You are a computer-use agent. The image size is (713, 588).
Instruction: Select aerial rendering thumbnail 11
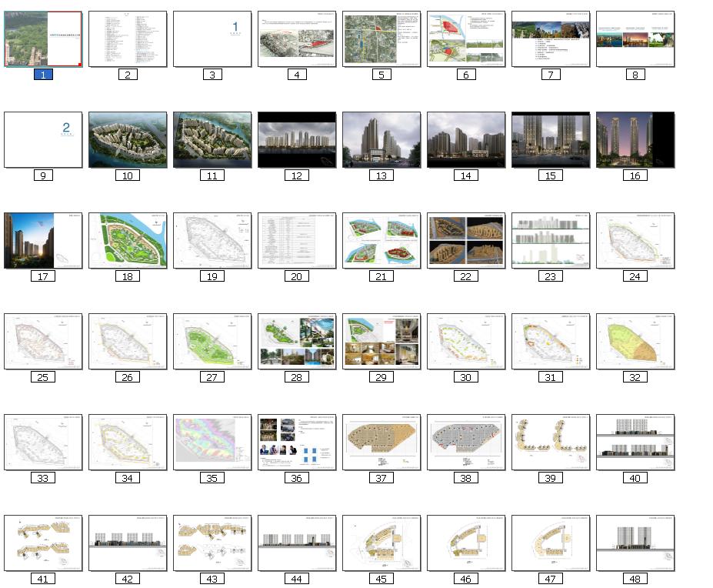(x=212, y=140)
